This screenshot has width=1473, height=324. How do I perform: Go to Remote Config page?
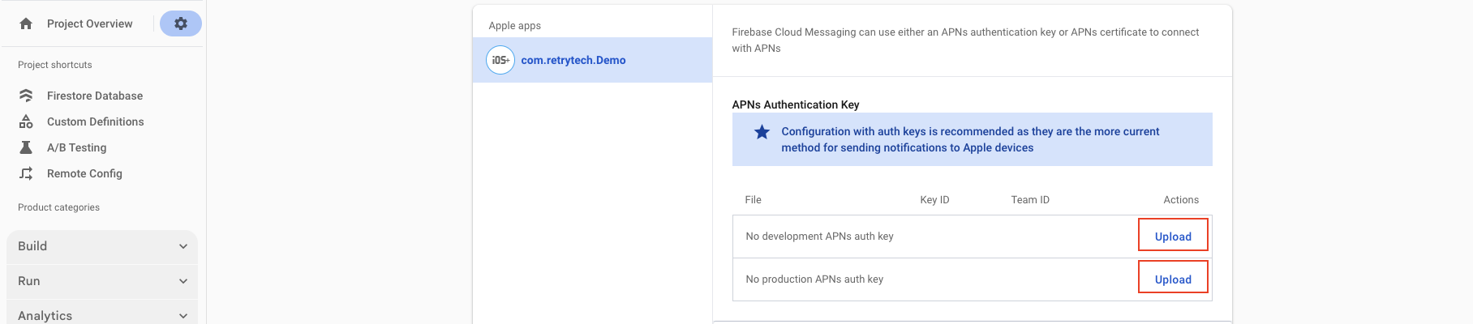click(84, 173)
